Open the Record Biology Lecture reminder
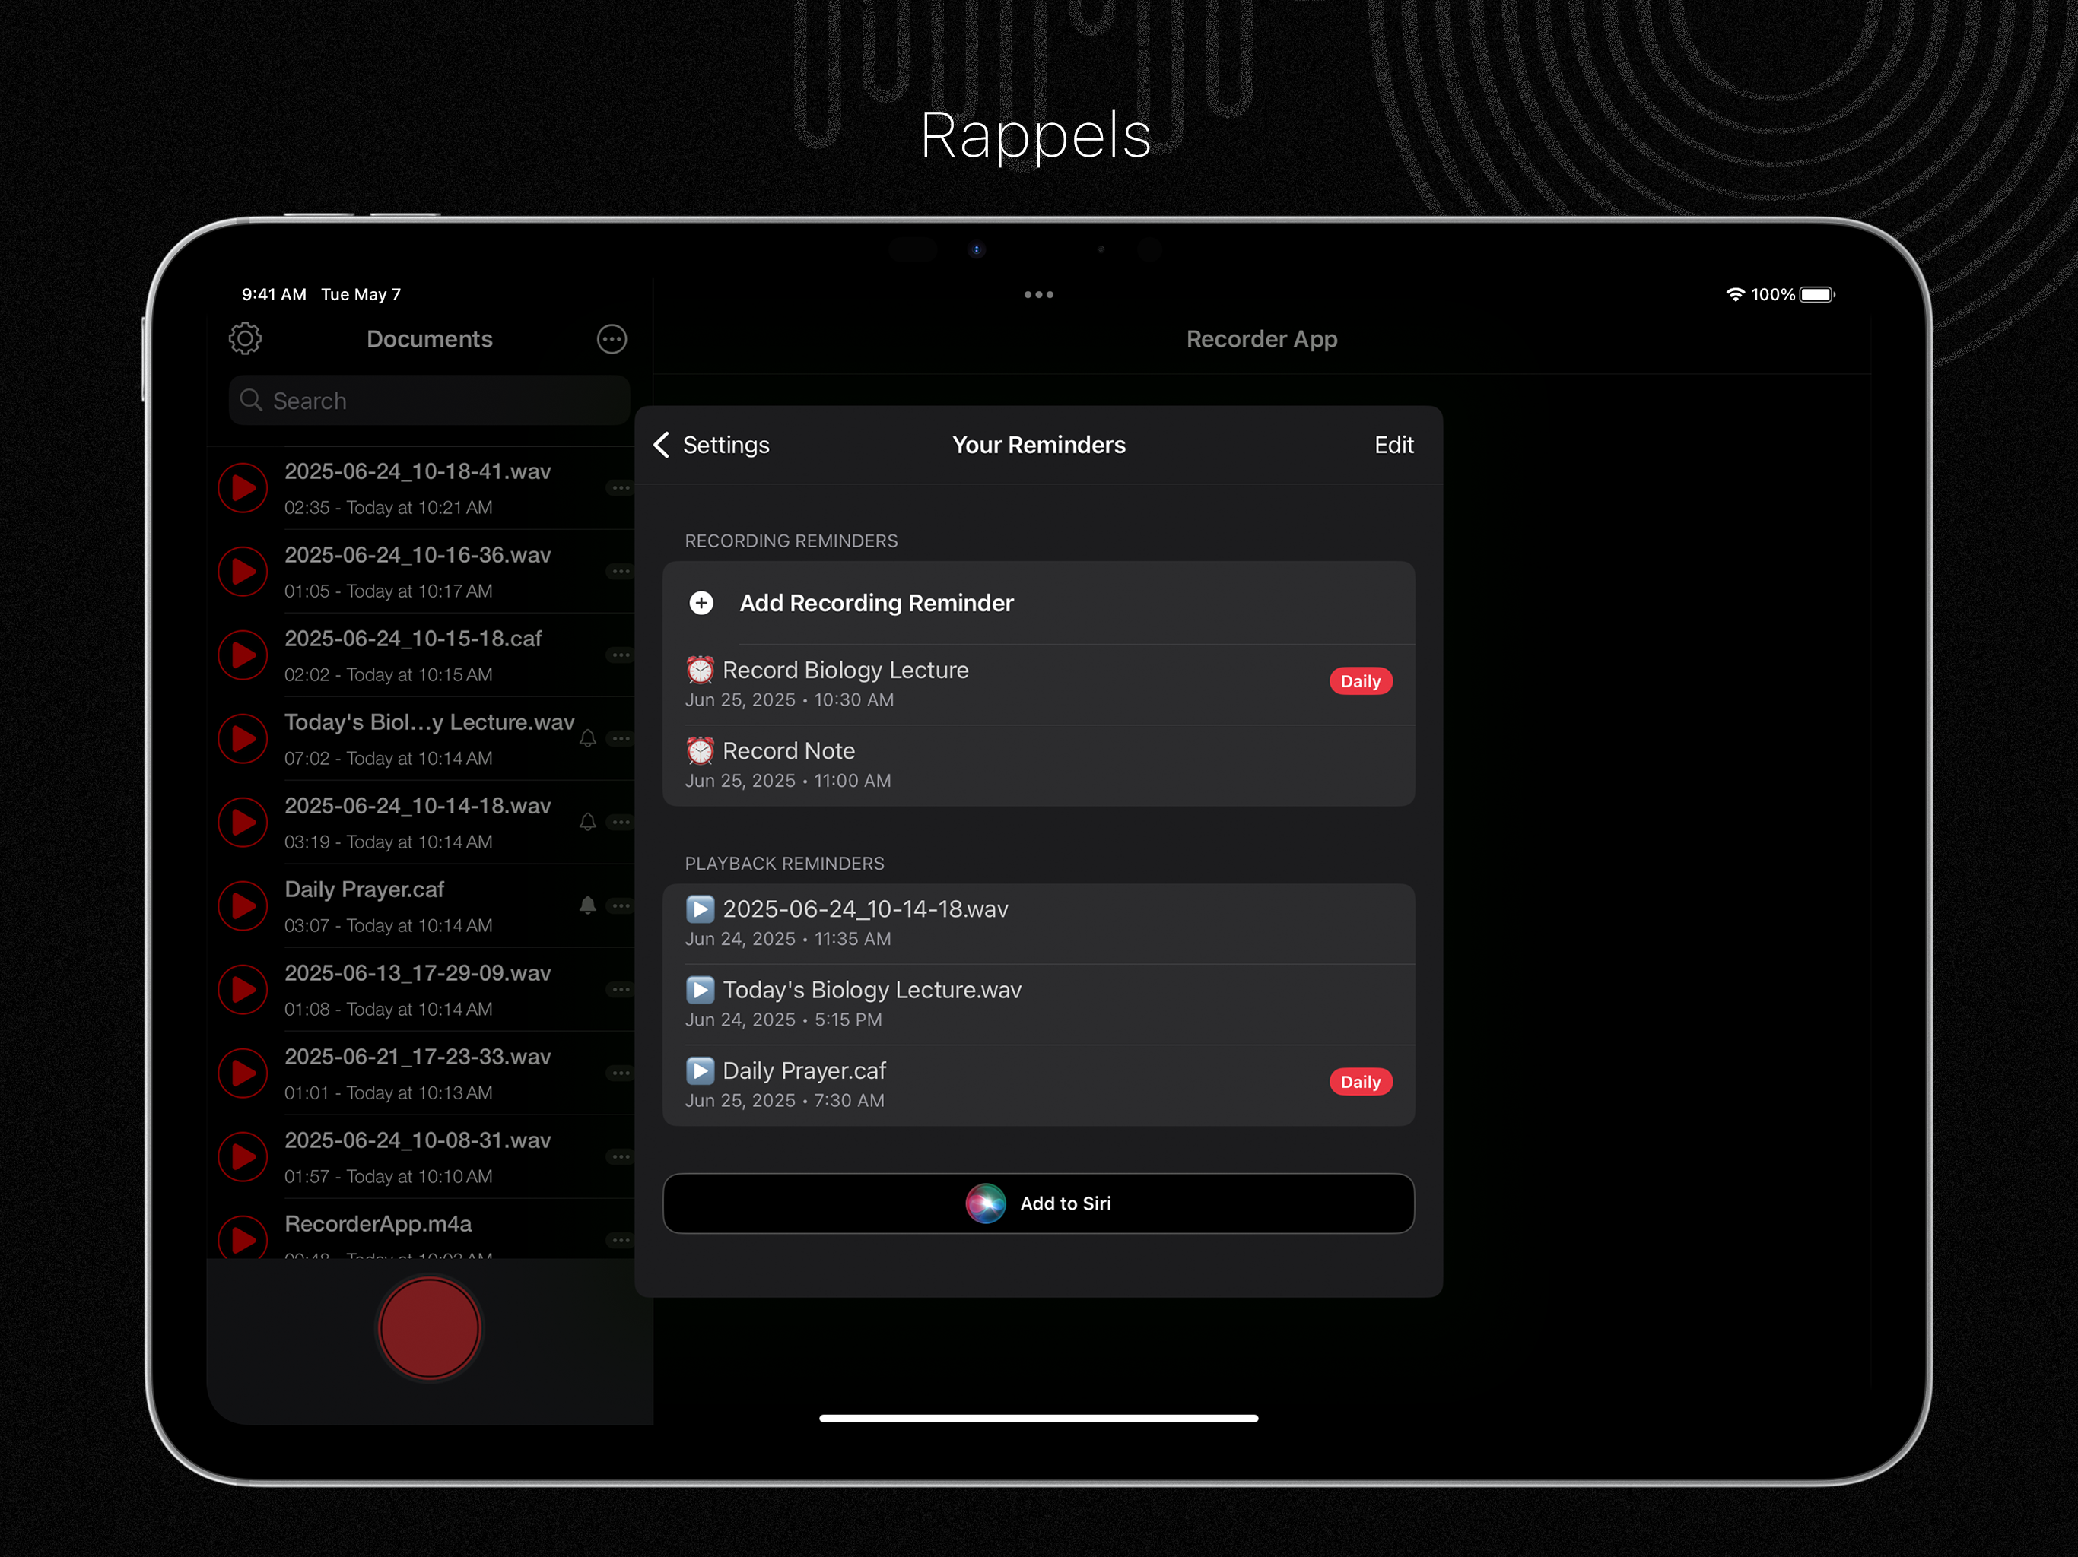This screenshot has width=2078, height=1557. (1038, 683)
